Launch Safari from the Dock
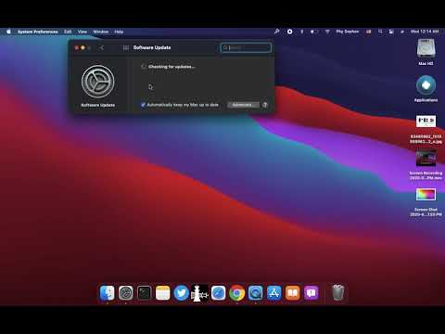This screenshot has width=445, height=334. point(219,292)
